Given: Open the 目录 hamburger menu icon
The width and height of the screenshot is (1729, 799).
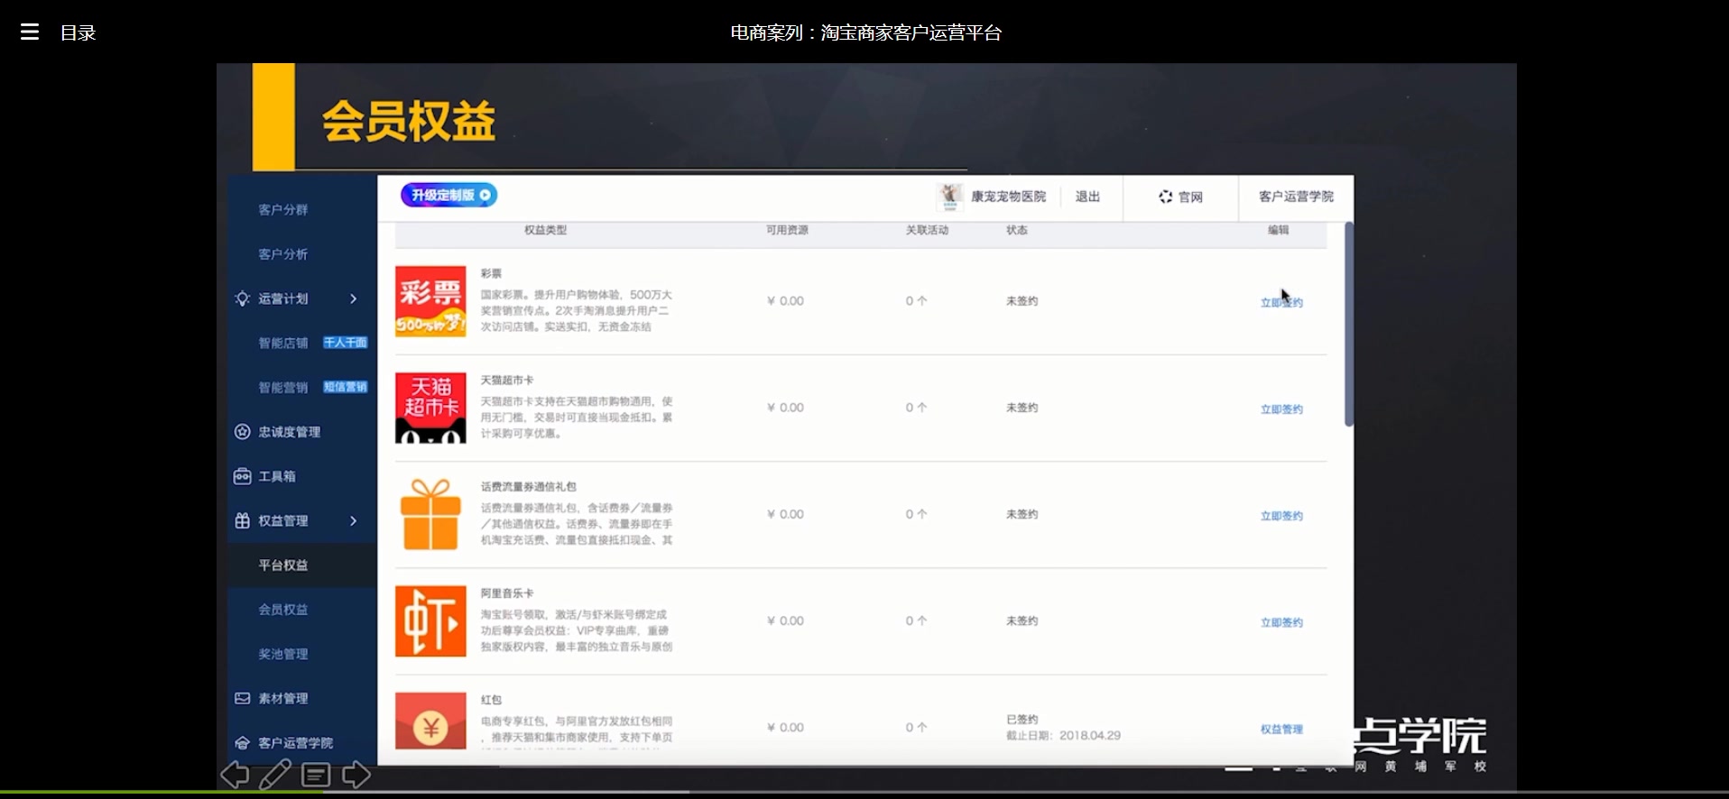Looking at the screenshot, I should coord(30,32).
